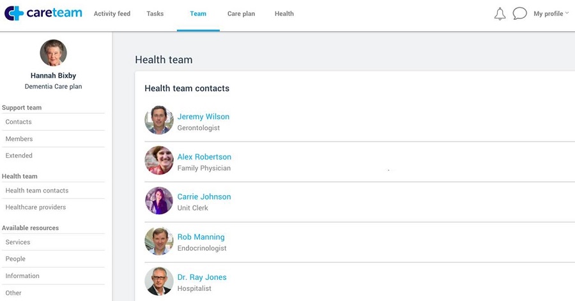Click Carrie Johnson's avatar photo

pyautogui.click(x=159, y=201)
